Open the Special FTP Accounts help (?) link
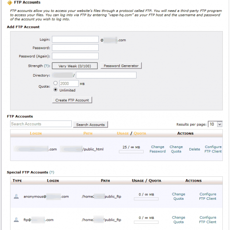 point(52,172)
